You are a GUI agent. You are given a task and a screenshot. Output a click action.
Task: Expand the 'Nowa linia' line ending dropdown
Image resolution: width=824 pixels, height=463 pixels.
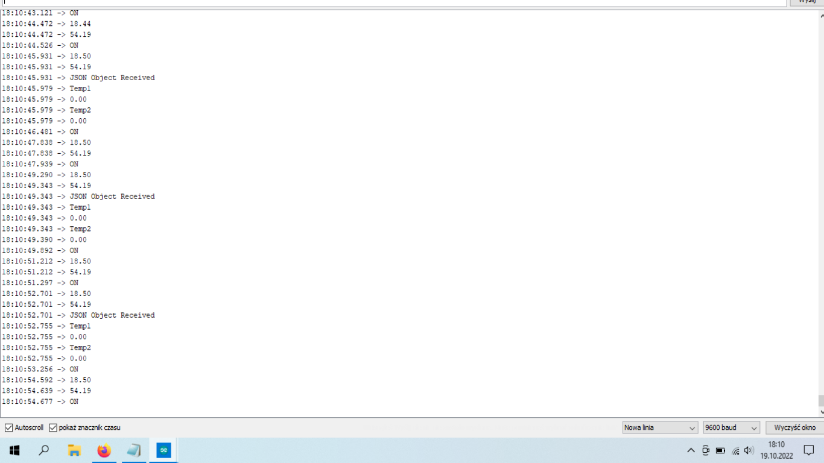[660, 427]
